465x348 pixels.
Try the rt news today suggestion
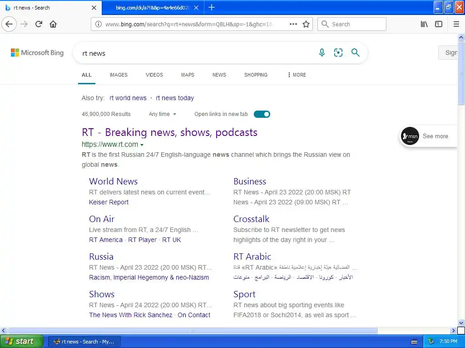(x=175, y=98)
